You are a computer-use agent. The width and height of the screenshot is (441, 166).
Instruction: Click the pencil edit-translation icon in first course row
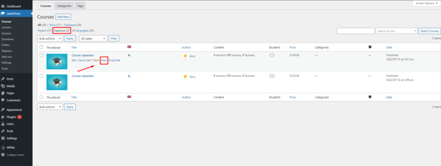pyautogui.click(x=129, y=55)
